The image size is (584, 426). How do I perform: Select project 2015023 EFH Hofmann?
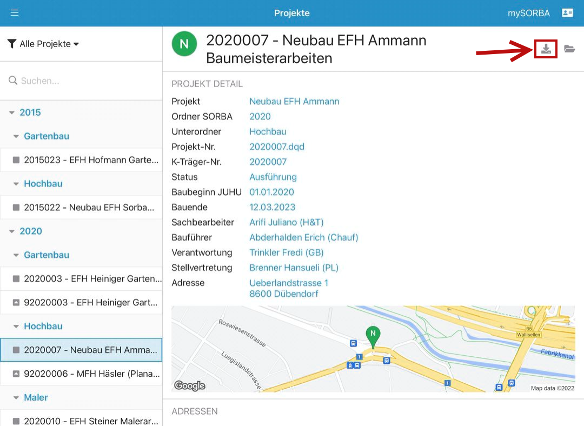(x=87, y=160)
